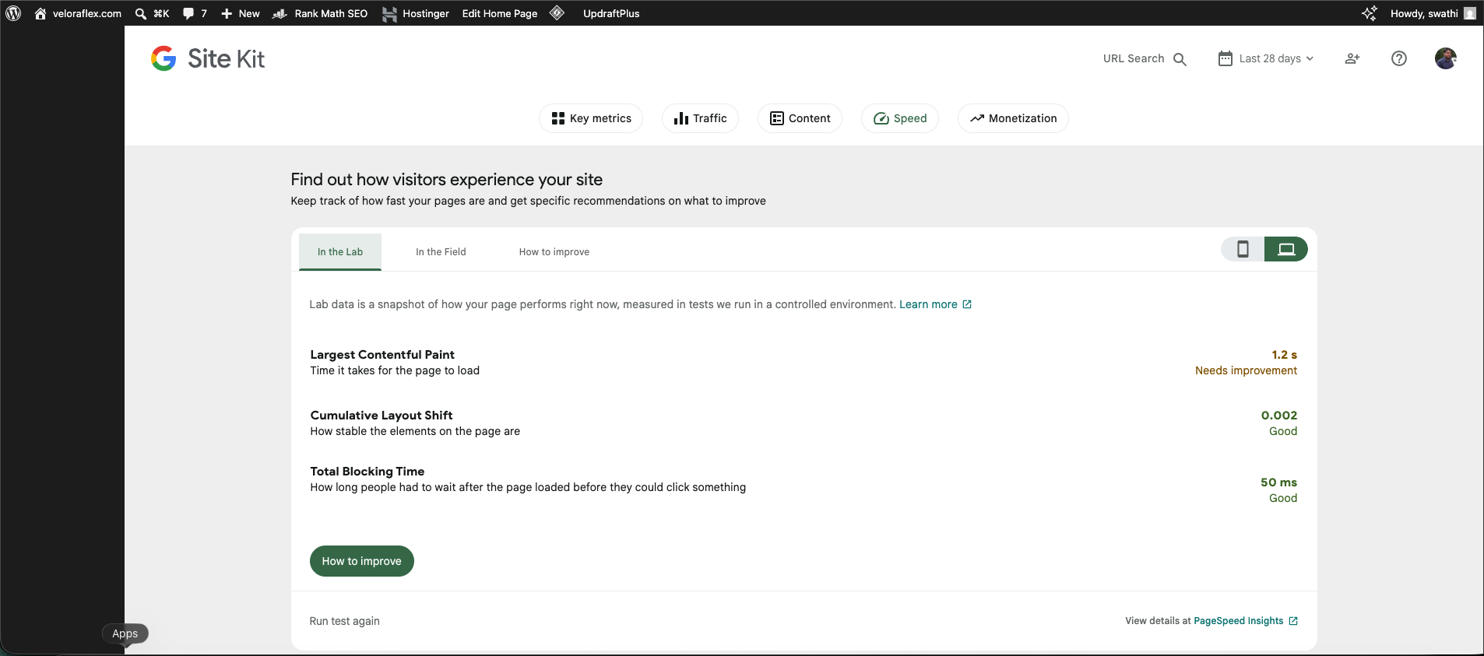Image resolution: width=1484 pixels, height=656 pixels.
Task: Open the Site Kit user avatar menu
Action: (1446, 58)
